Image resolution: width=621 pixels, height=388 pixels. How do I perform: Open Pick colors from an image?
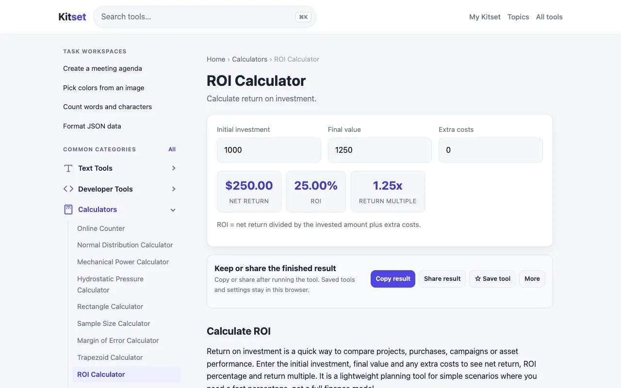[x=104, y=88]
